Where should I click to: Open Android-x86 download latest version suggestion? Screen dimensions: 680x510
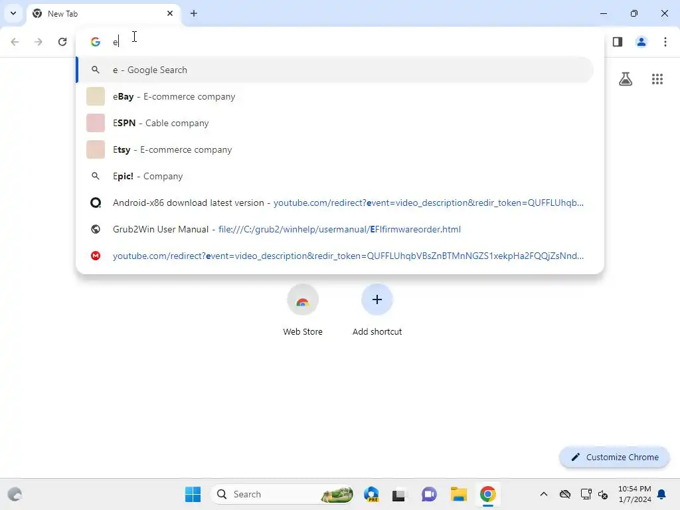coord(335,203)
